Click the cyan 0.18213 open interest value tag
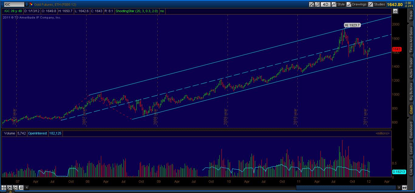Screen dimensions: 415x193 399,171
